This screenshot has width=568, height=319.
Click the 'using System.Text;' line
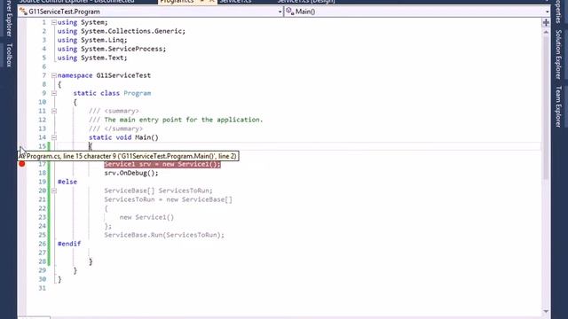tap(92, 58)
